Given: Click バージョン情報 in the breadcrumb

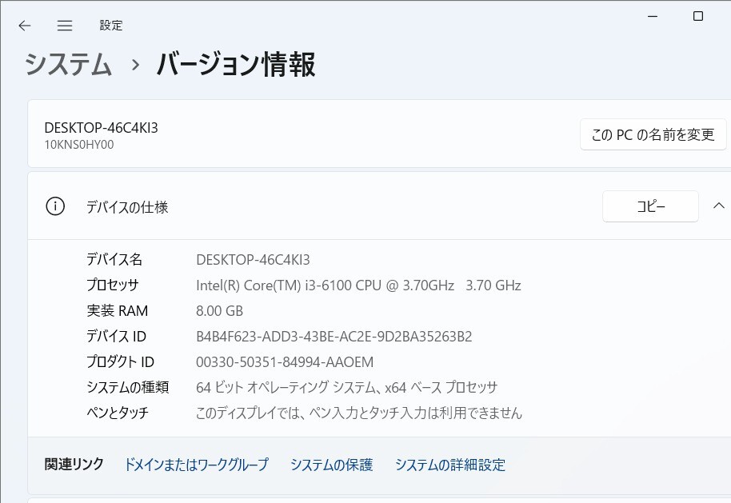Looking at the screenshot, I should 236,68.
